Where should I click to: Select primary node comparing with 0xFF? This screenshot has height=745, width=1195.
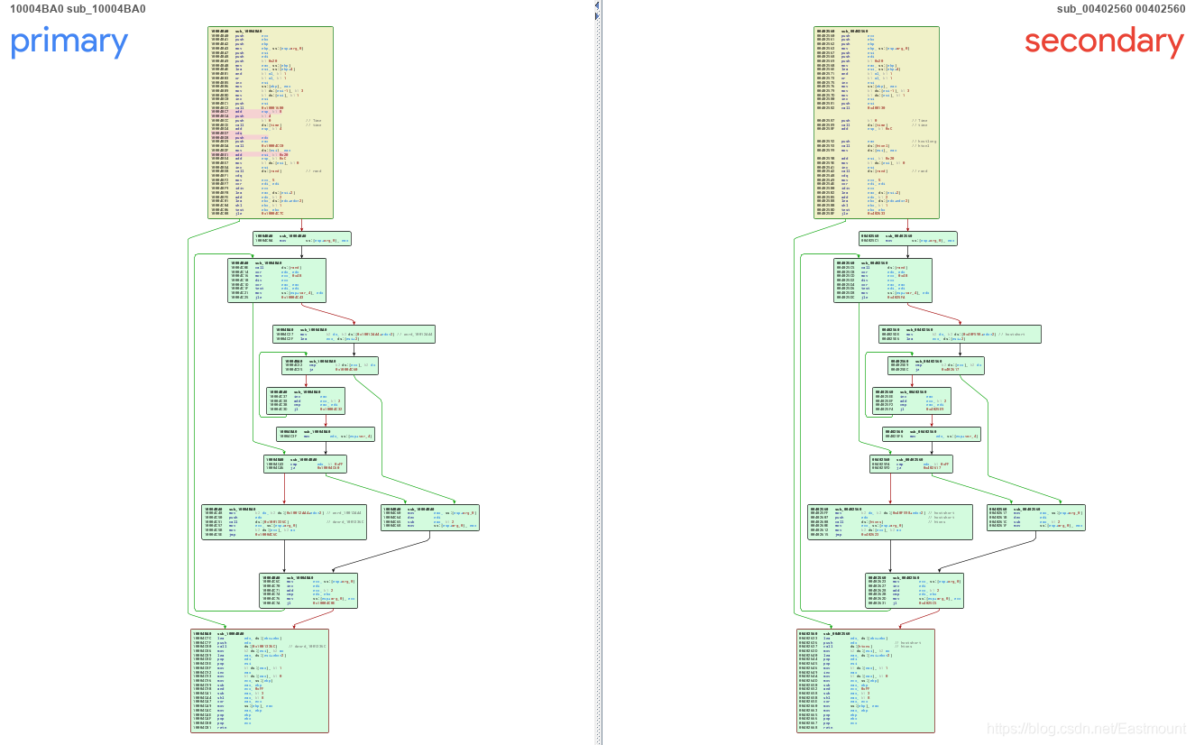point(305,464)
